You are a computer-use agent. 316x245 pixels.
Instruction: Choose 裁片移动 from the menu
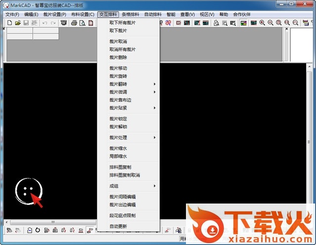pyautogui.click(x=129, y=68)
